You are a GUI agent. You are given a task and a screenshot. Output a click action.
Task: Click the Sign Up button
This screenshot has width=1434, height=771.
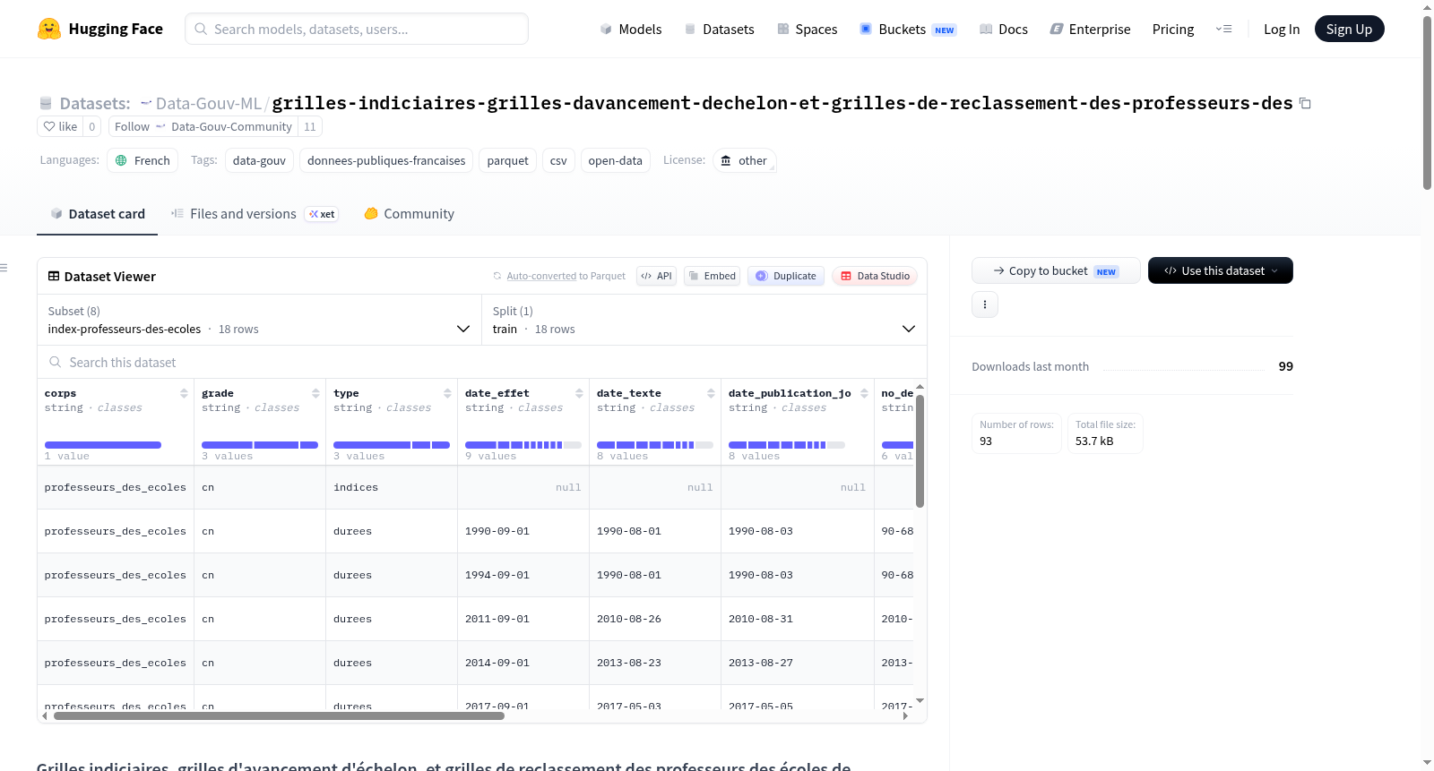[x=1349, y=29]
